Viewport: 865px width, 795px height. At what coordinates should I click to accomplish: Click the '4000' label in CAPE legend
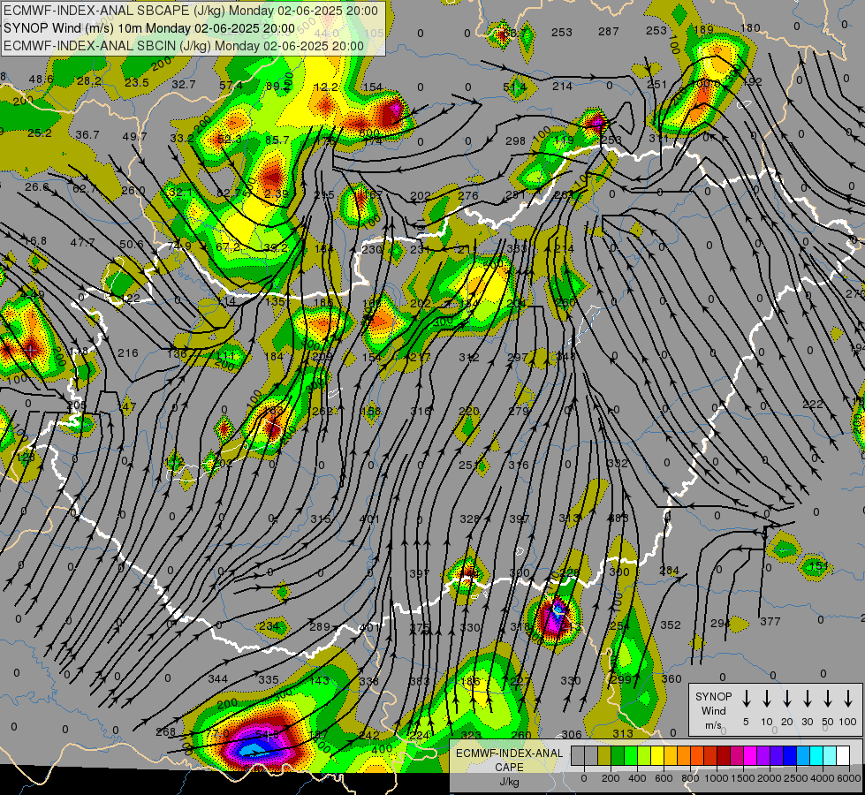(823, 778)
